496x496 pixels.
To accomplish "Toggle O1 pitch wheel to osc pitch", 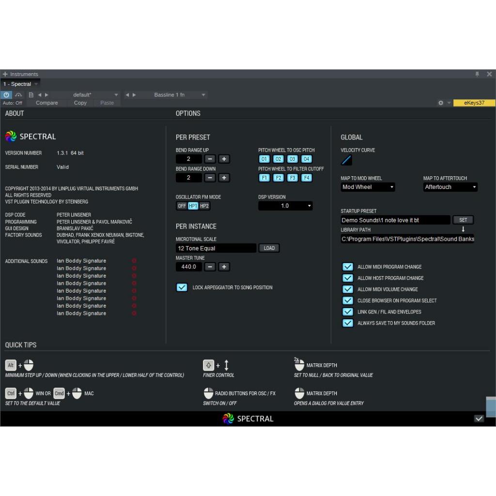I will click(264, 159).
